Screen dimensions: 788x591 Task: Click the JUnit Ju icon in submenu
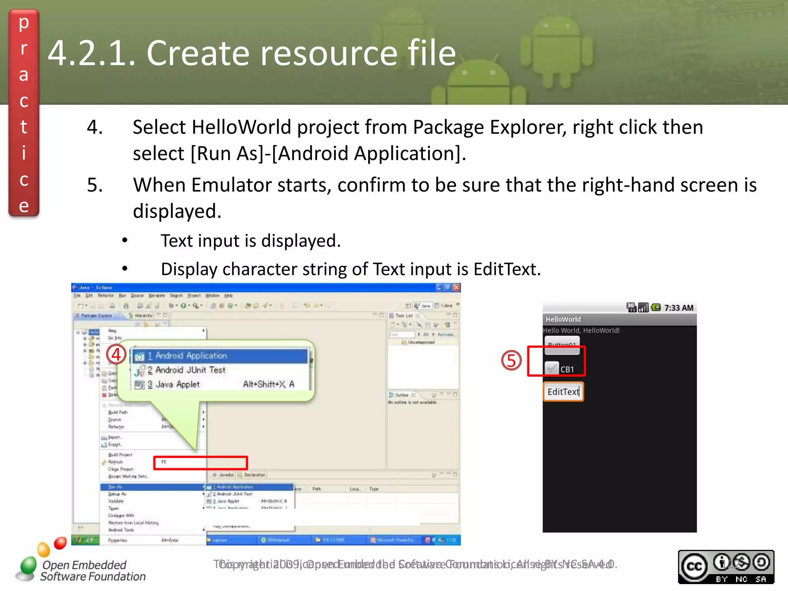tap(139, 371)
